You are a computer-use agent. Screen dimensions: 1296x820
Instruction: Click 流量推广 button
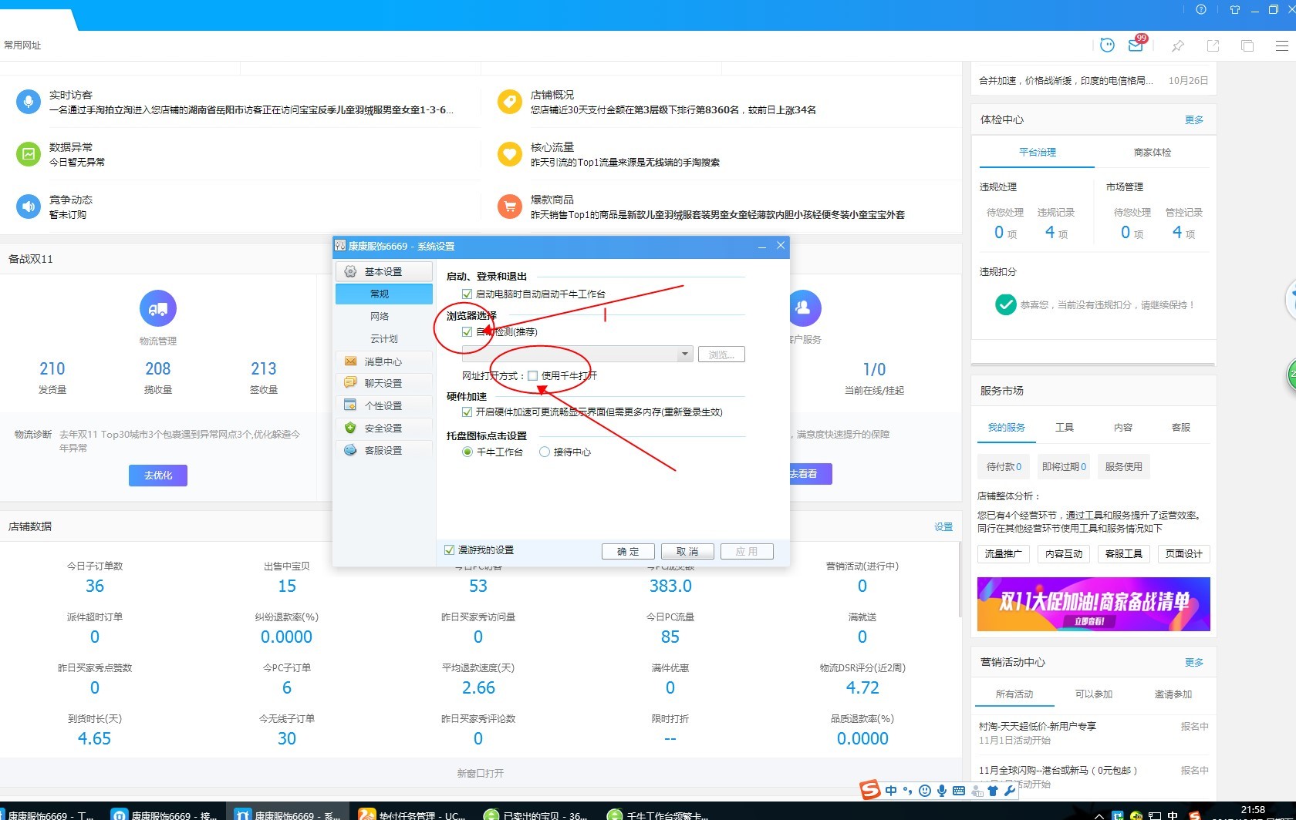click(1004, 554)
